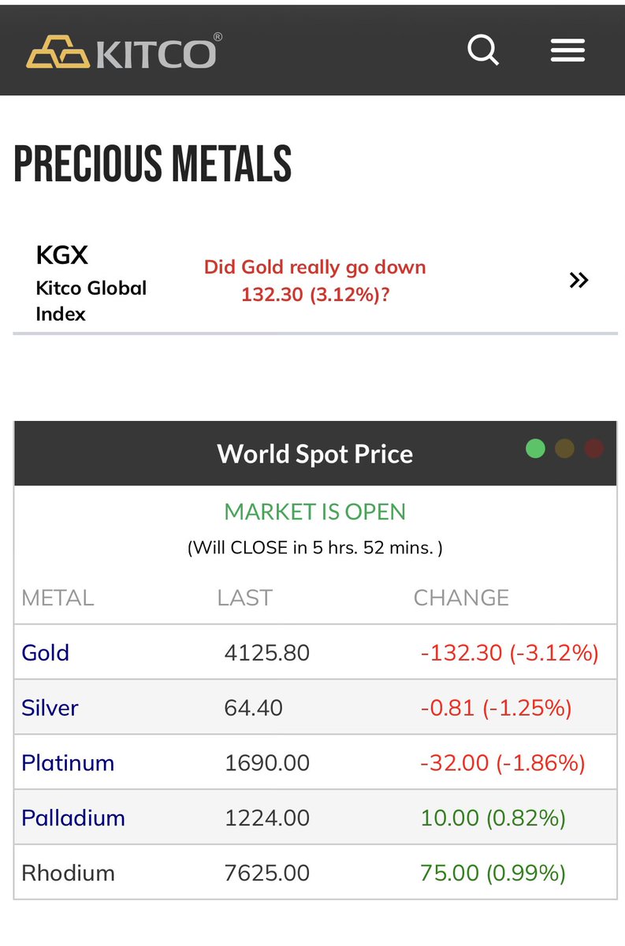Open the search magnifier icon
Viewport: 625px width, 946px height.
483,51
